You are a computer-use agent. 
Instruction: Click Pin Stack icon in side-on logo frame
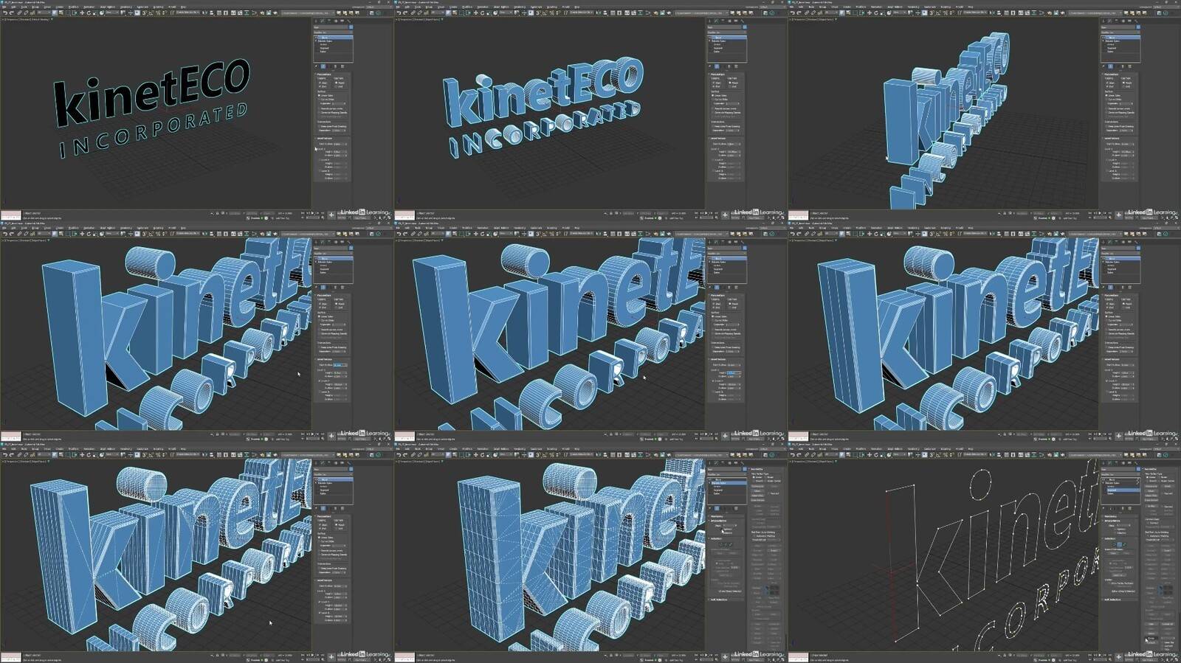1104,66
